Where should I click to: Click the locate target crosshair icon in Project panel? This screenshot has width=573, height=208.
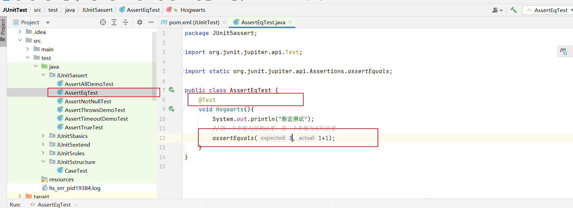(103, 22)
